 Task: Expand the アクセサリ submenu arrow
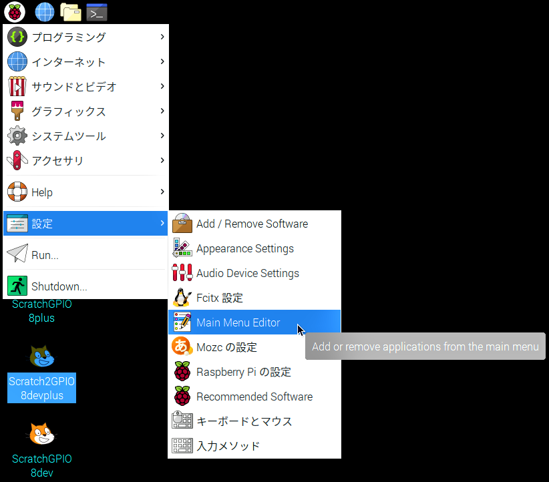pyautogui.click(x=162, y=160)
